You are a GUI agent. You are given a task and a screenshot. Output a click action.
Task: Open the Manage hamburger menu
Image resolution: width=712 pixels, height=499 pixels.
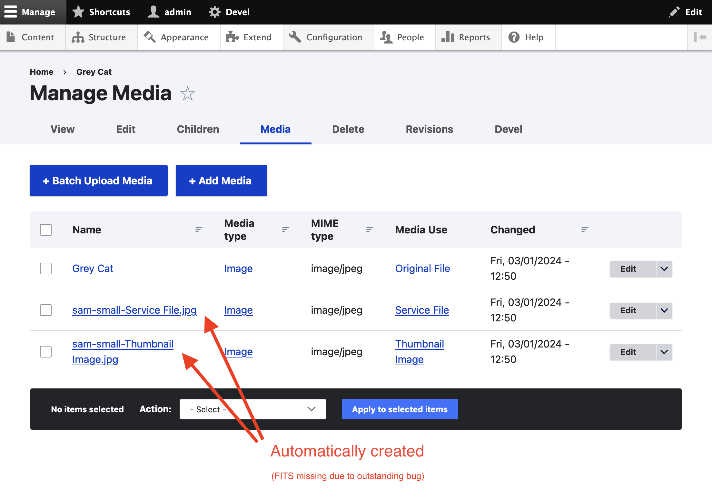click(x=11, y=12)
